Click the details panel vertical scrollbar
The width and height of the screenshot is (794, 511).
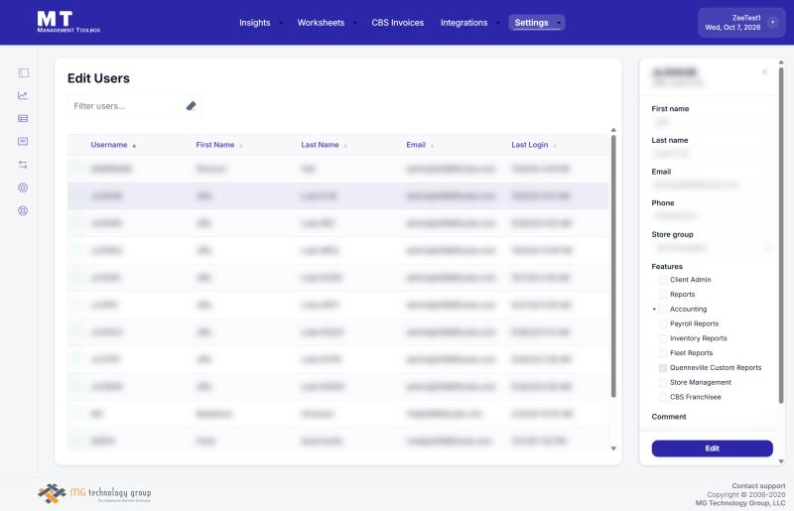[781, 235]
